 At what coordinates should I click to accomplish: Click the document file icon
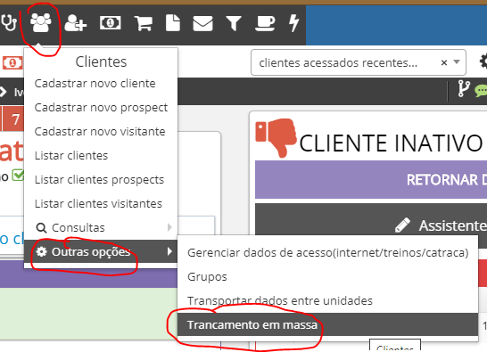click(173, 22)
